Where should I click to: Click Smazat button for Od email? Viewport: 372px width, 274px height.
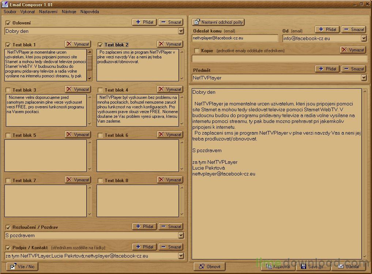[x=354, y=30]
